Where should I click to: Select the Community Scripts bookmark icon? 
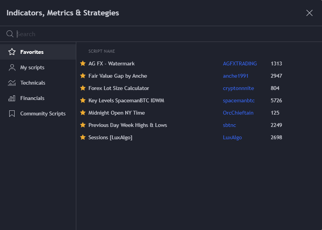12,113
